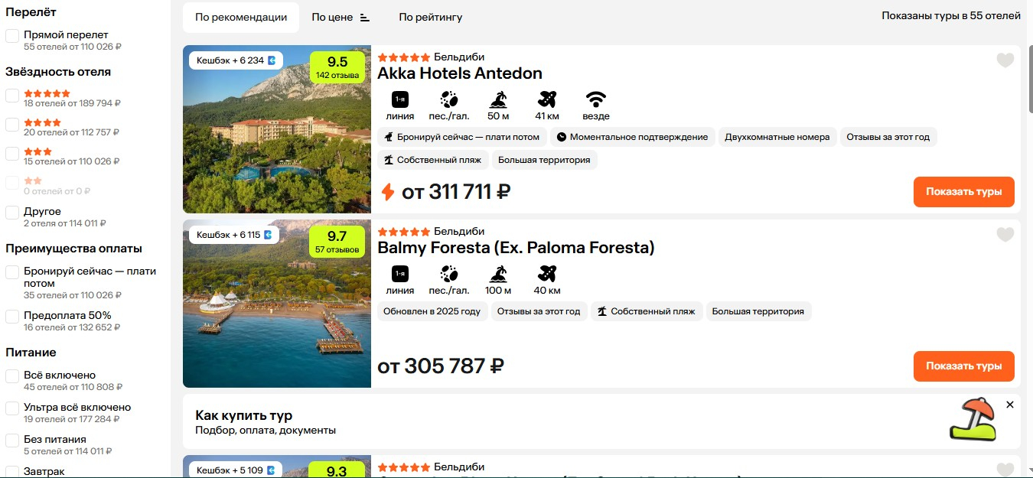Click first line badge icon for Balmy Foresta
The image size is (1033, 478).
(400, 274)
